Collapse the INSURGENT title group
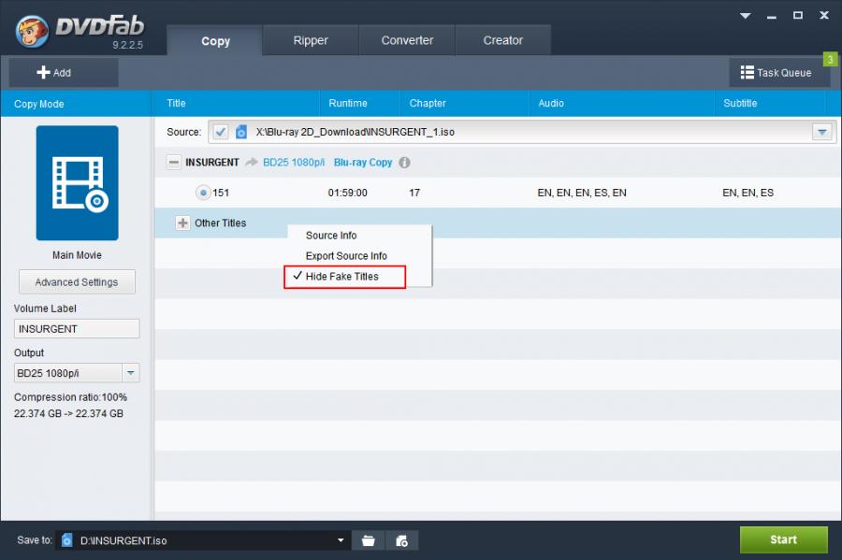Image resolution: width=842 pixels, height=560 pixels. click(173, 163)
